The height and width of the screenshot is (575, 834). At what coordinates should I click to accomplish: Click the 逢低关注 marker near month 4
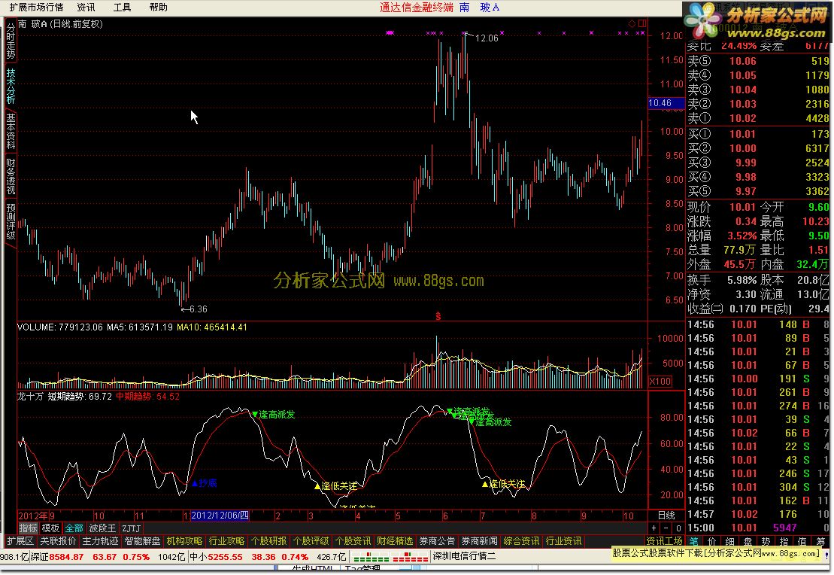(x=336, y=486)
